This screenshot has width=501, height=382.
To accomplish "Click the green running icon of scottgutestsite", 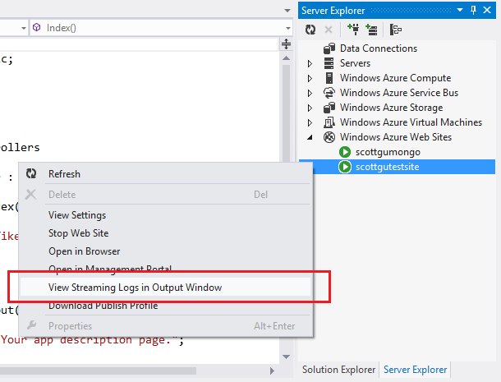I will point(345,167).
